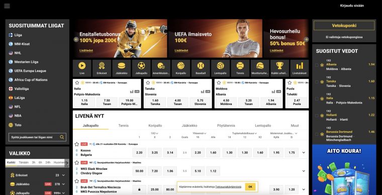This screenshot has width=382, height=195.
Task: Bet Slovenia at odds 5.75
Action: point(200,102)
